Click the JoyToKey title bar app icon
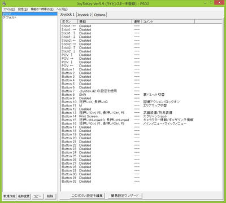The height and width of the screenshot is (203, 226). tap(5, 3)
